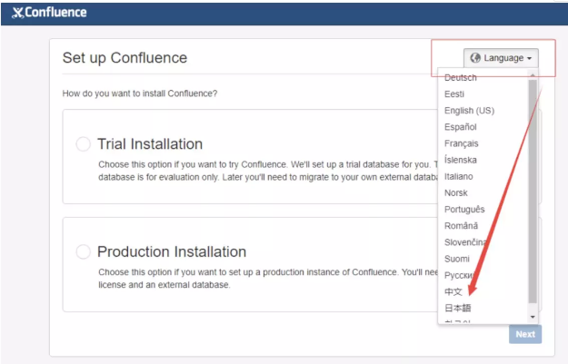Screen dimensions: 568x364
Task: Select Norsk in the language list
Action: tap(456, 192)
